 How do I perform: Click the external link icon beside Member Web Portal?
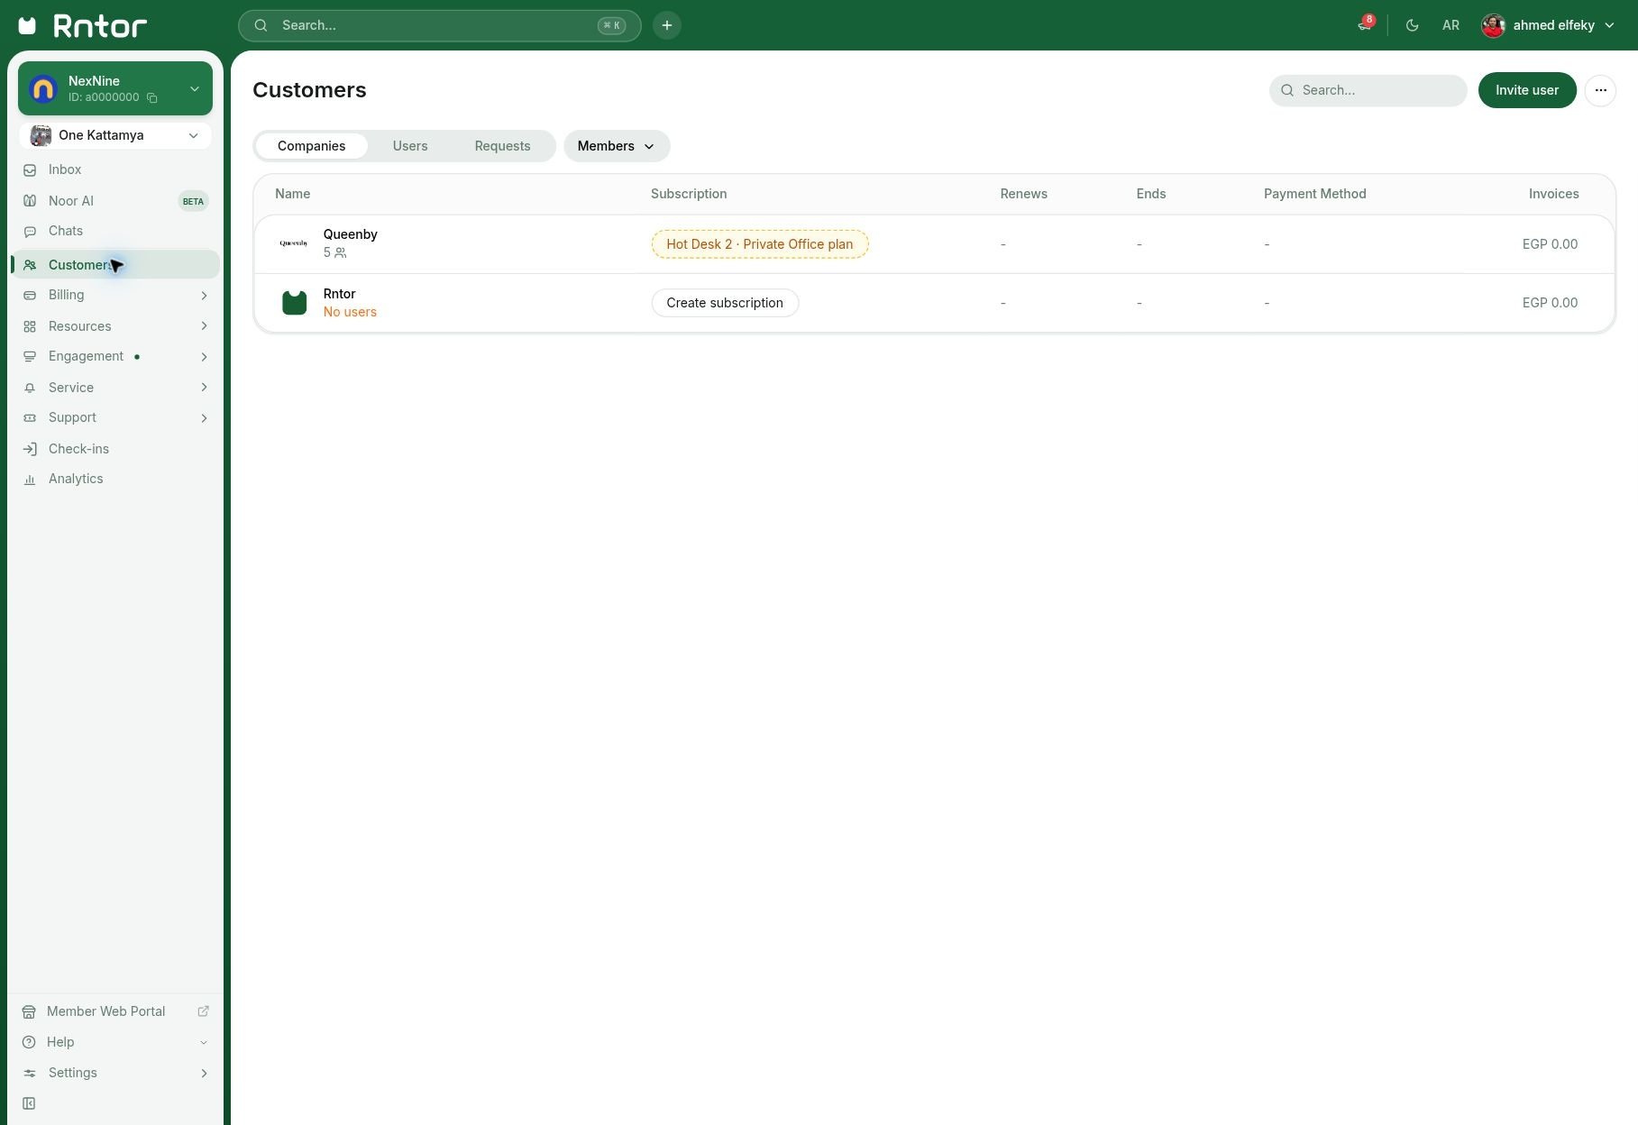203,1011
